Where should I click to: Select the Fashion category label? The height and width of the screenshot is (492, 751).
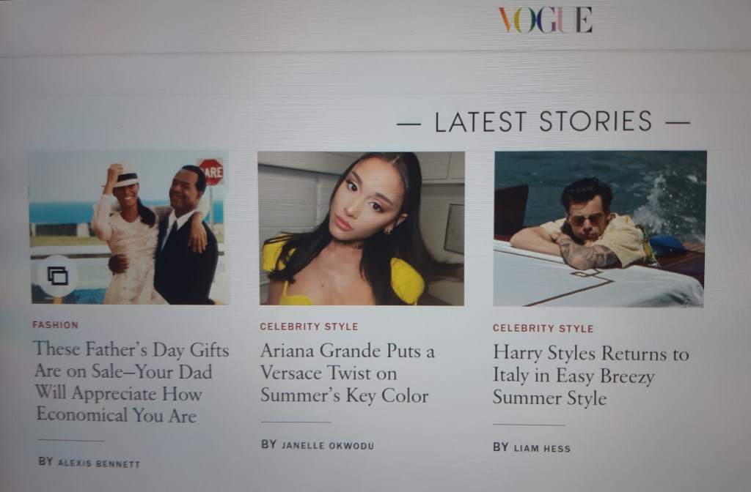point(56,325)
